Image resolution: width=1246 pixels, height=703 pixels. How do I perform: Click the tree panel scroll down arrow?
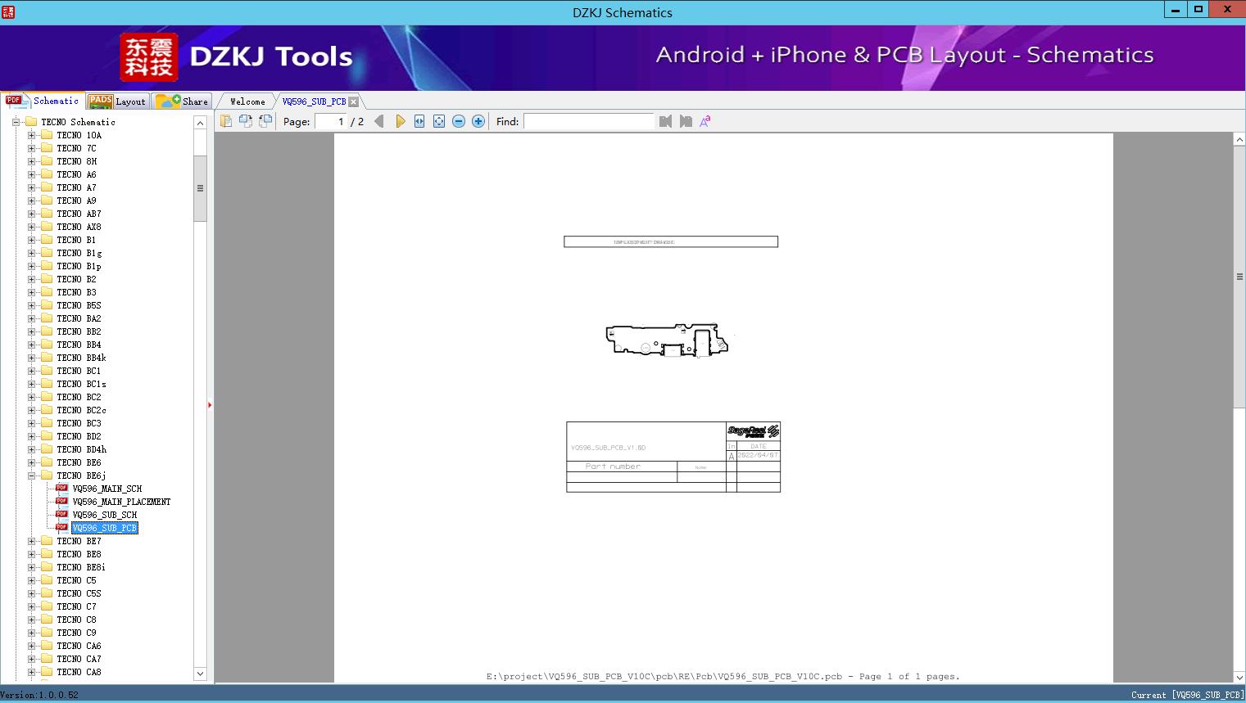click(200, 674)
